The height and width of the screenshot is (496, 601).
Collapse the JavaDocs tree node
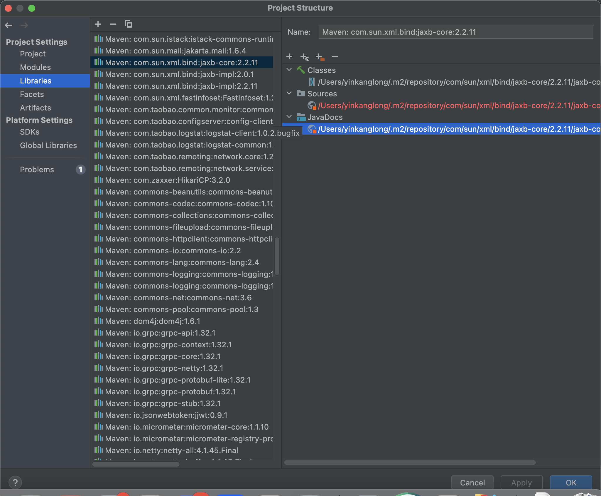[289, 117]
